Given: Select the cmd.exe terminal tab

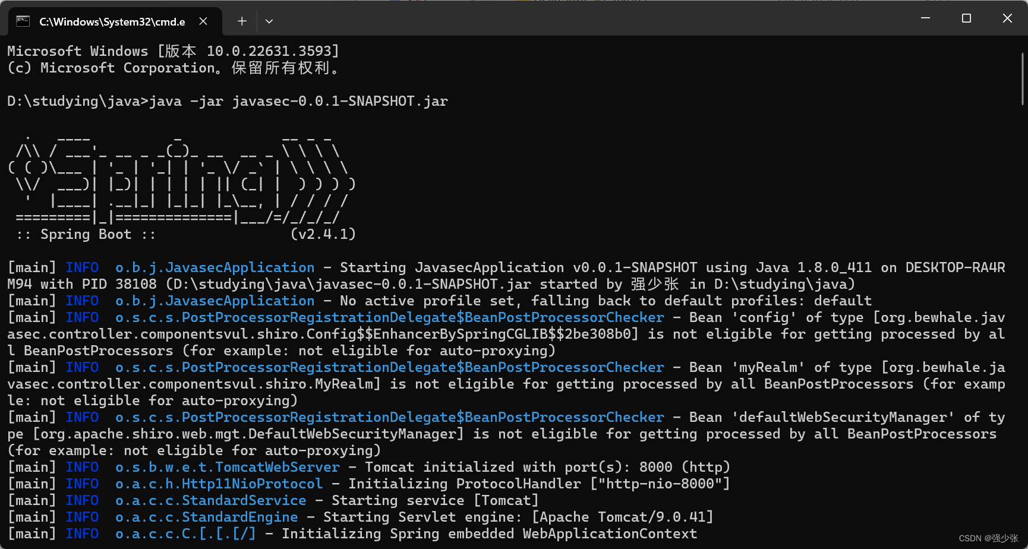Looking at the screenshot, I should point(115,21).
